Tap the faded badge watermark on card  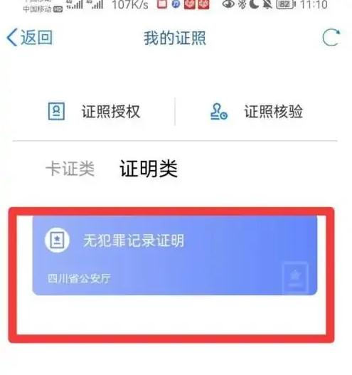tap(295, 277)
